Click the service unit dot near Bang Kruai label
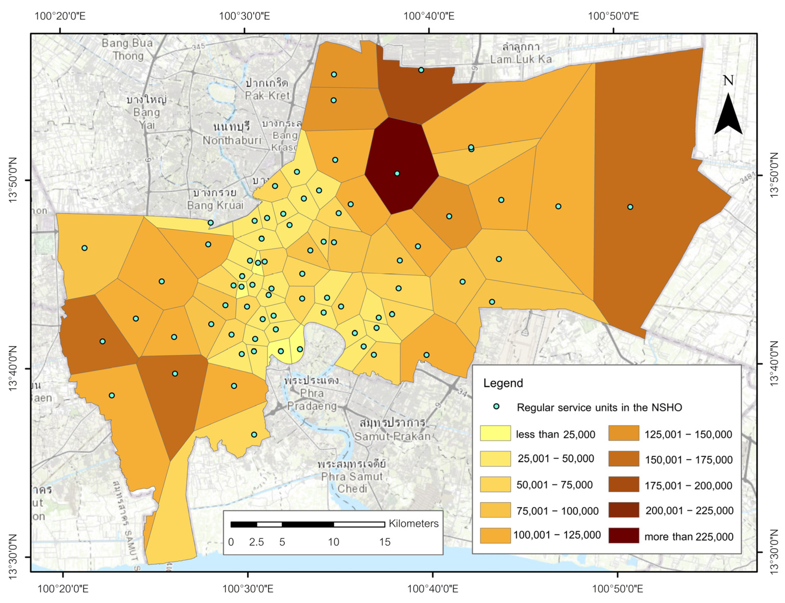 pos(211,222)
